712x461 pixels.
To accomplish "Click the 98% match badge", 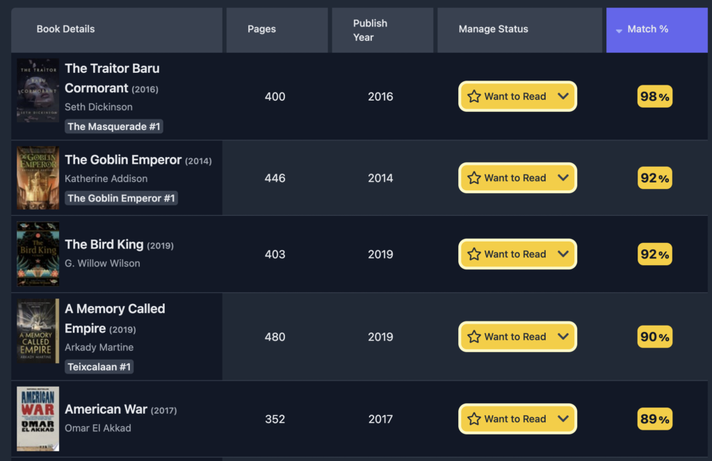I will point(654,96).
